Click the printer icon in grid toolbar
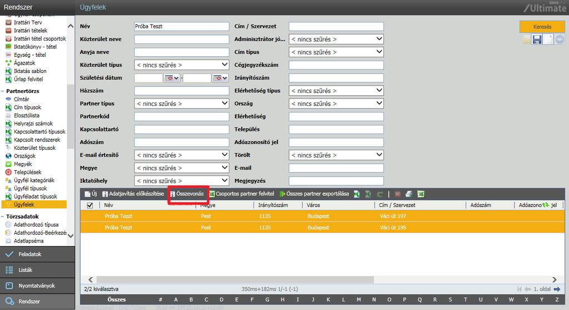Screen dimensions: 569x310 click(408, 194)
